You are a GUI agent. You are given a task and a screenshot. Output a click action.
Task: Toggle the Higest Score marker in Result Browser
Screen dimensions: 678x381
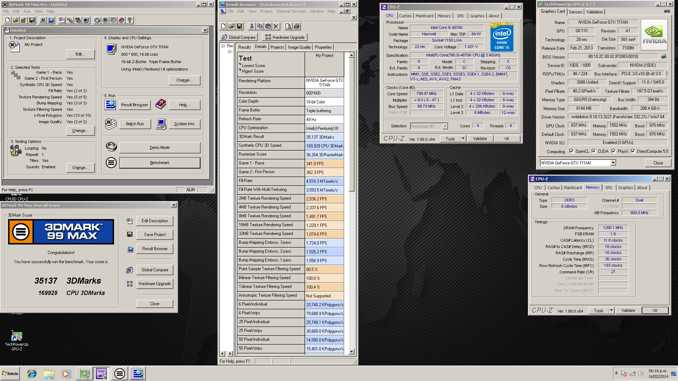(x=240, y=71)
